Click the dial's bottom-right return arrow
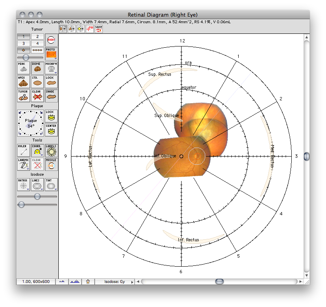326x307 pixels. pyautogui.click(x=41, y=133)
